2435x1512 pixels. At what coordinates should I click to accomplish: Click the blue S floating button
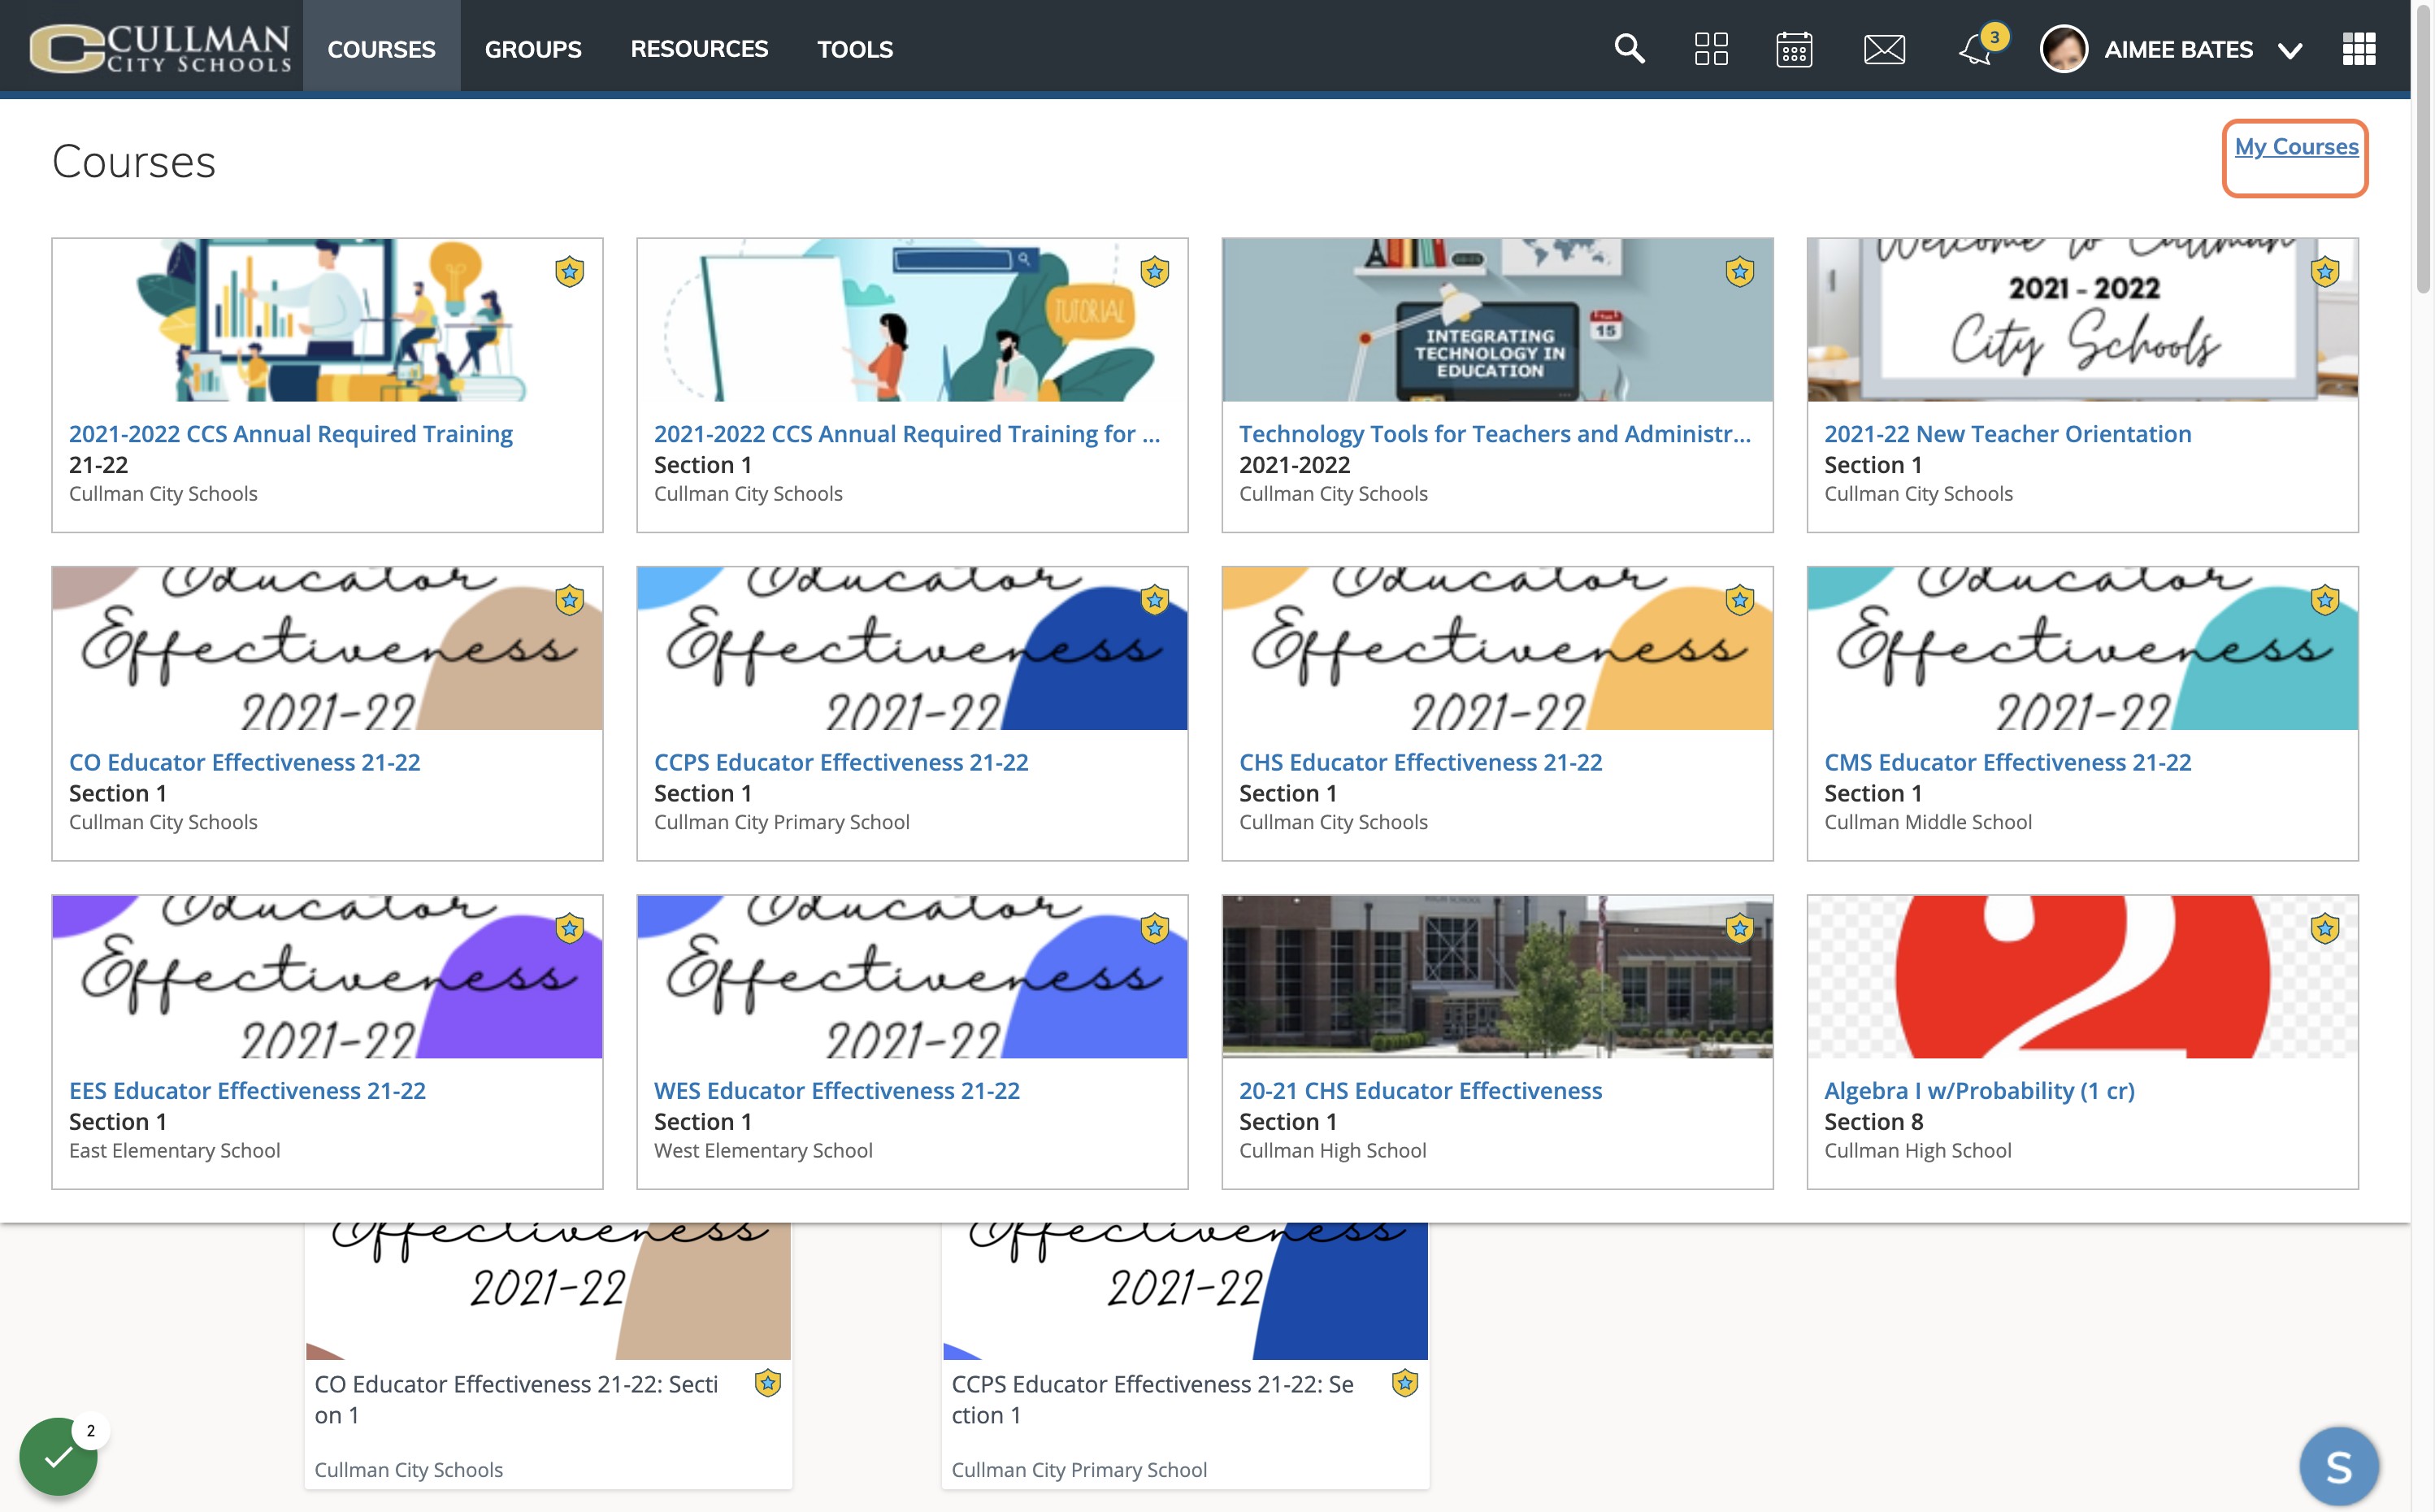tap(2338, 1466)
